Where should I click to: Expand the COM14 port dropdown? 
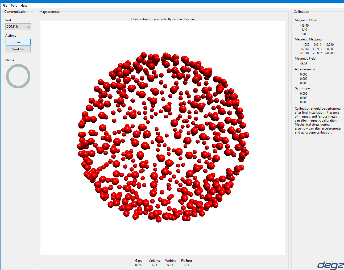click(18, 27)
